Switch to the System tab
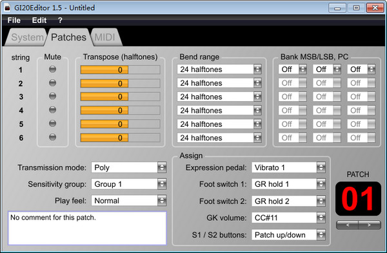The height and width of the screenshot is (253, 387). [26, 37]
